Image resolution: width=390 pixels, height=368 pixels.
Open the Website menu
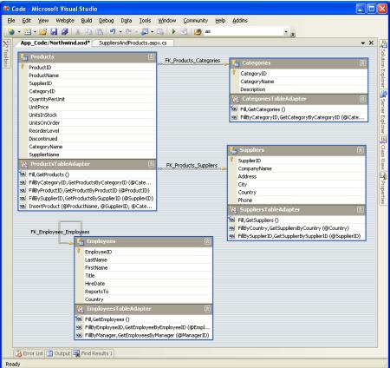click(65, 21)
